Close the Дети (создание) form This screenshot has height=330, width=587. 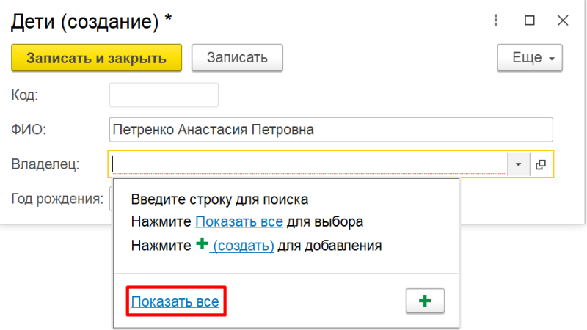pos(563,21)
